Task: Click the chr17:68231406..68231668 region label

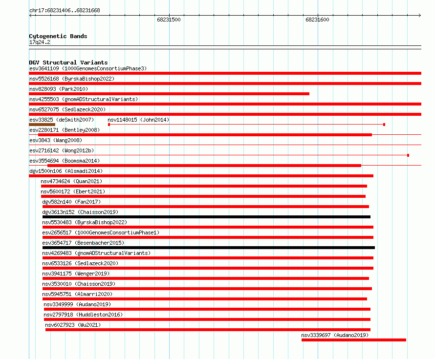Action: (x=65, y=11)
